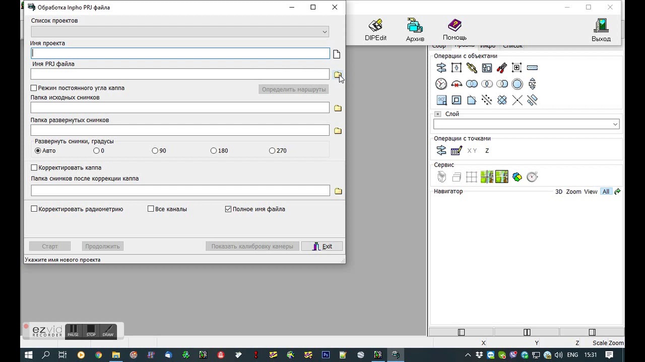Screen dimensions: 645x362
Task: Enable Режим постоянного угла каппа checkbox
Action: pos(34,88)
